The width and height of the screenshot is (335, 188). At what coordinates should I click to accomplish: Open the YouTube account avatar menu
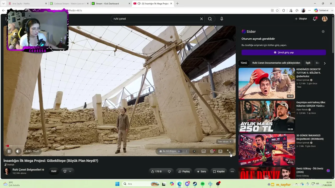click(325, 19)
